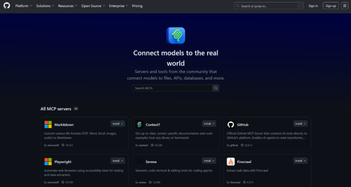
Task: Open the Context7 server title
Action: pos(153,124)
